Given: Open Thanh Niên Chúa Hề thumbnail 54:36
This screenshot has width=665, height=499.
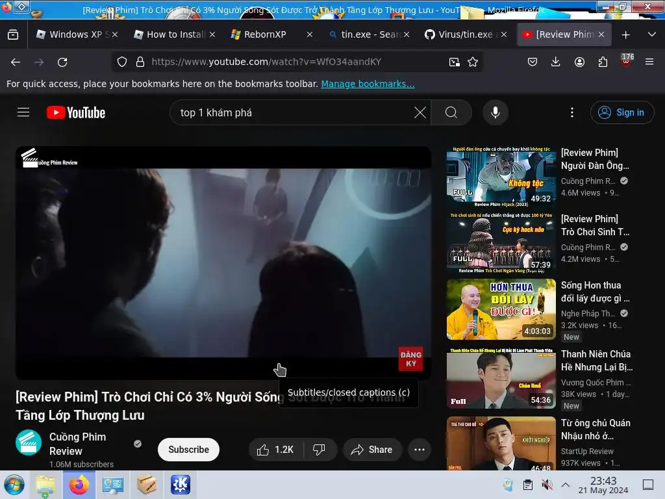Looking at the screenshot, I should 501,378.
